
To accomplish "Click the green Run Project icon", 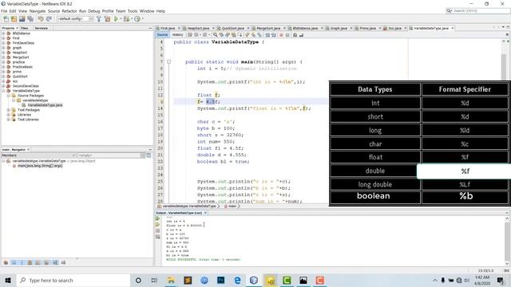I will [116, 19].
